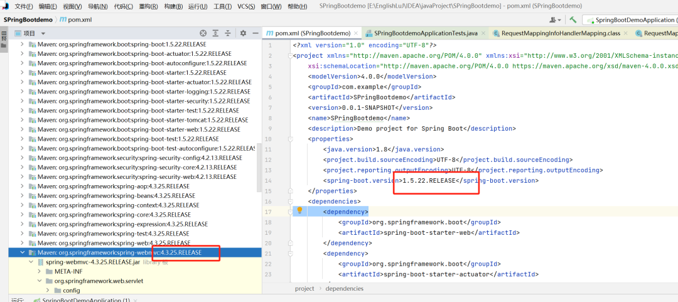
Task: Select the spring-expression:4.3.25.RELEASE row
Action: pos(134,224)
